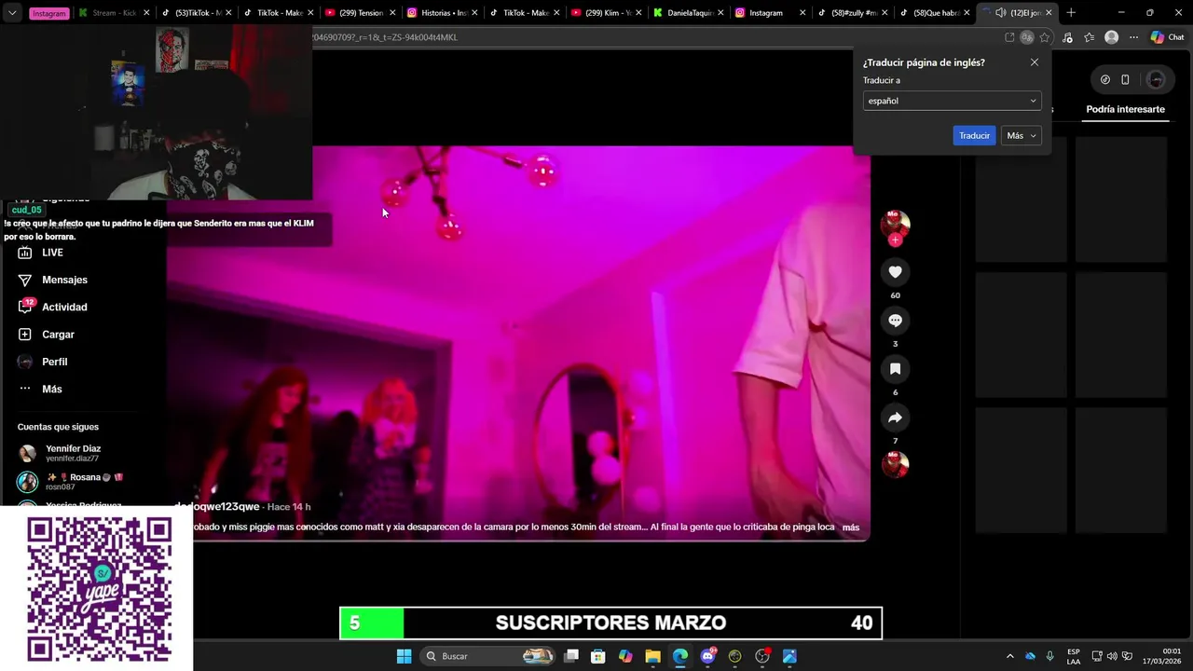Bookmark the video with the save icon

895,369
